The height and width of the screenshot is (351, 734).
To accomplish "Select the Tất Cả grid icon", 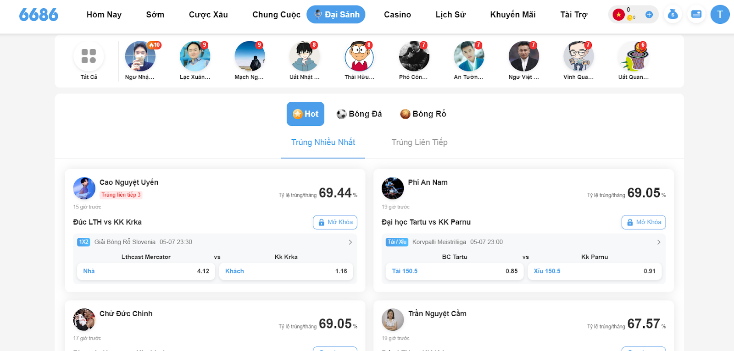I will coord(89,56).
